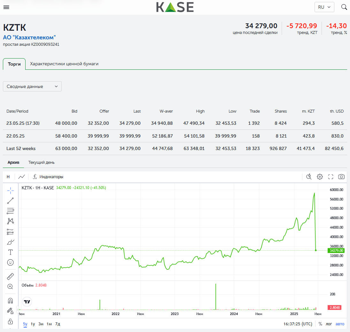Click the Объём volume indicator legend

point(27,285)
